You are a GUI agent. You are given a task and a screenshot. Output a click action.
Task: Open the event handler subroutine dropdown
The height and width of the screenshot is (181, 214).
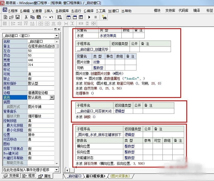point(57,170)
